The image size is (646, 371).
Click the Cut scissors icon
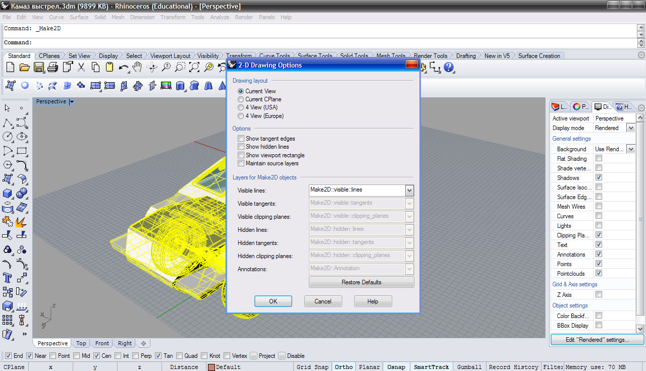pos(81,68)
